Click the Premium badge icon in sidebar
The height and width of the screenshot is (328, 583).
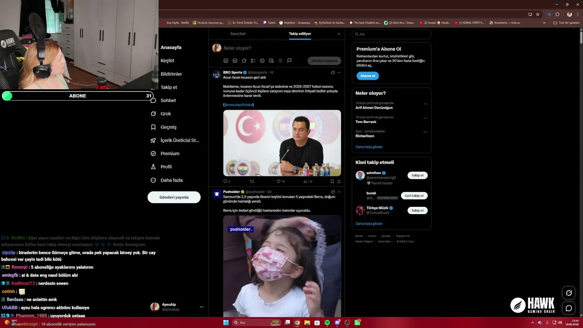point(153,154)
